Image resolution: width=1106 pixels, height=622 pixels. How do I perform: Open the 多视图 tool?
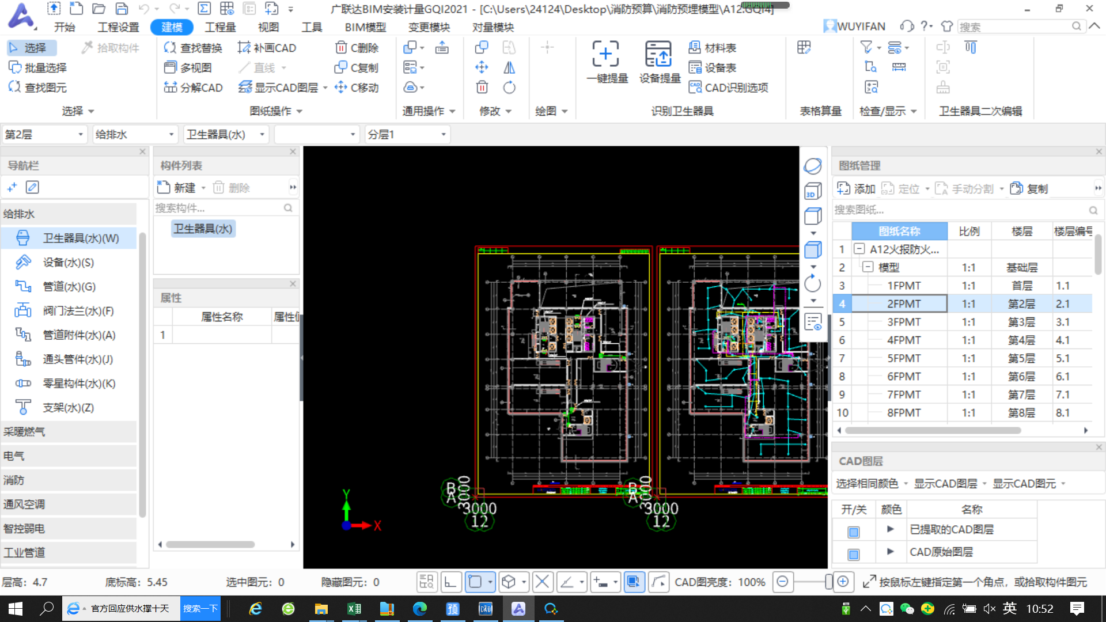188,68
